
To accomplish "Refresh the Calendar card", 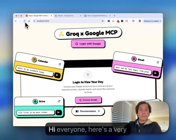I will pyautogui.click(x=60, y=64).
